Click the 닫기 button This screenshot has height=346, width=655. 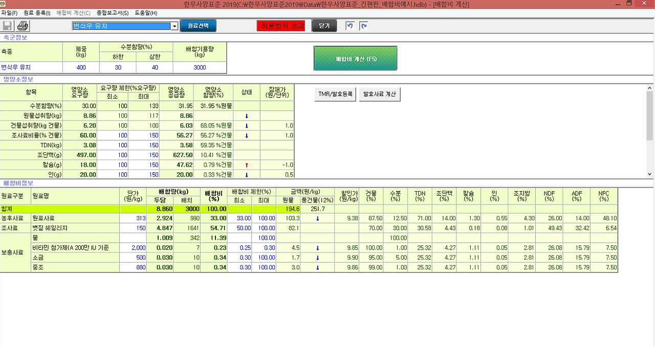pos(324,26)
